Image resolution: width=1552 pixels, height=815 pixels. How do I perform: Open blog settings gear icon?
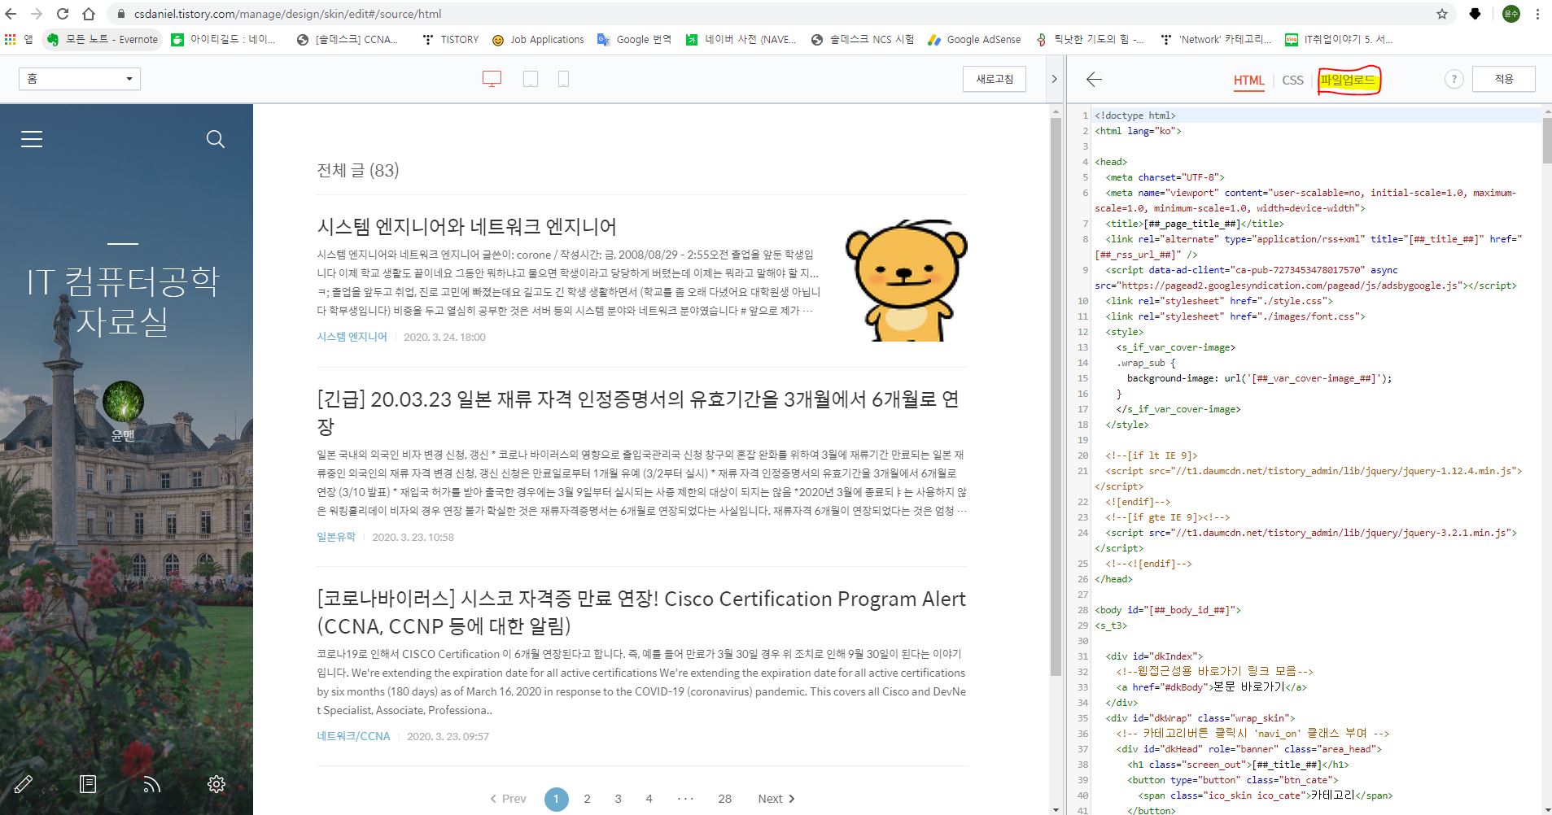[216, 784]
